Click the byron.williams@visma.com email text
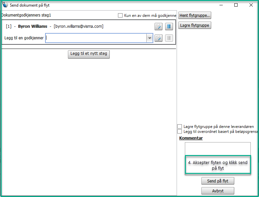This screenshot has width=259, height=197. click(x=78, y=26)
